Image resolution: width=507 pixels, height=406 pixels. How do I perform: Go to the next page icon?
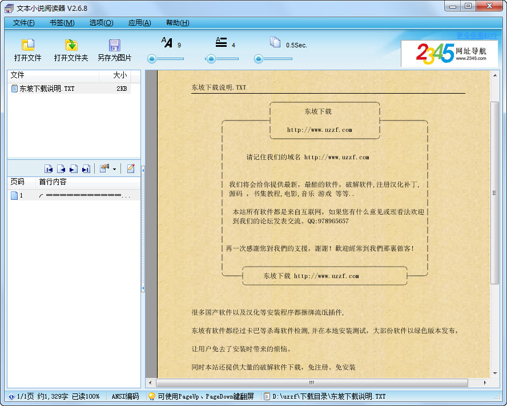pyautogui.click(x=74, y=168)
